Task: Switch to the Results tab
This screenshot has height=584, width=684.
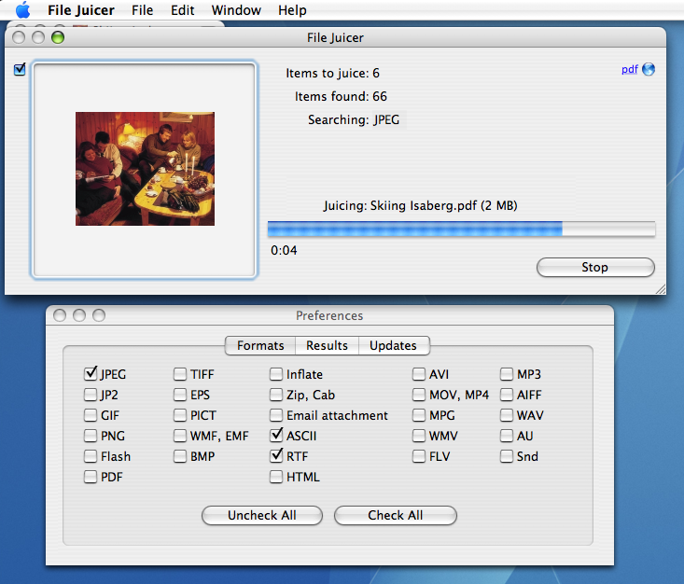Action: click(327, 345)
